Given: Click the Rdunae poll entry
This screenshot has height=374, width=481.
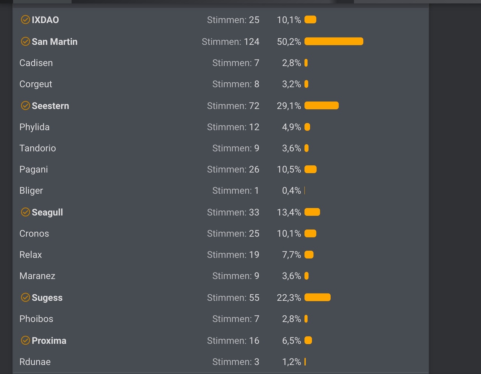Looking at the screenshot, I should tap(35, 362).
